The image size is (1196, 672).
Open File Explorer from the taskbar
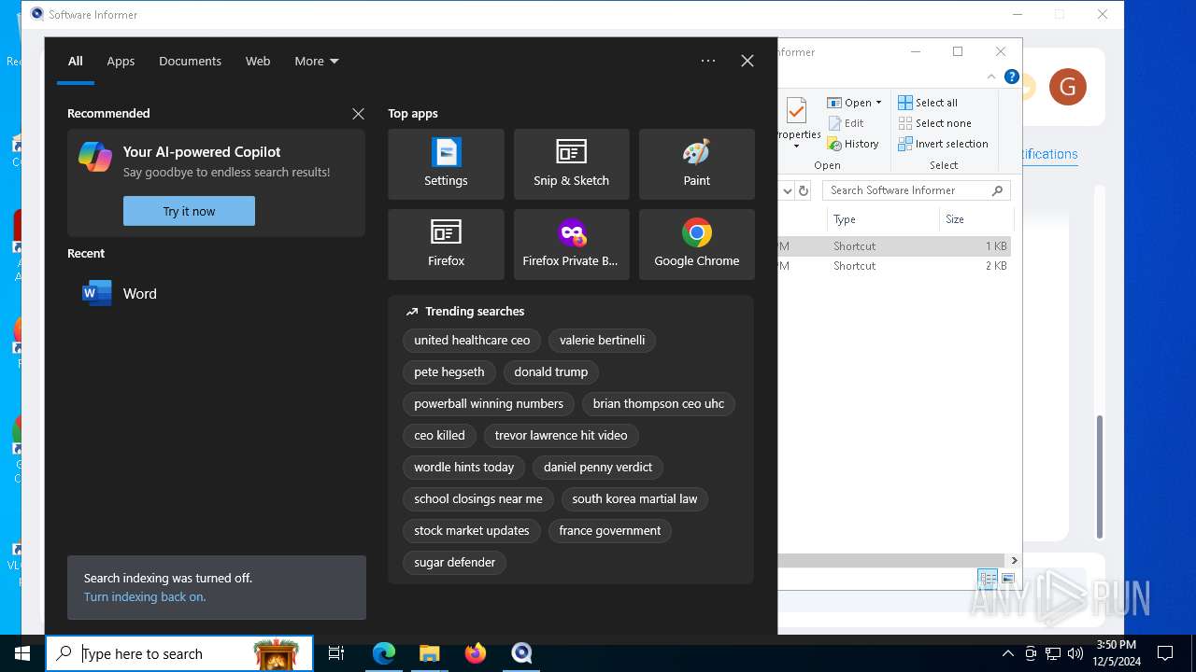(x=429, y=653)
